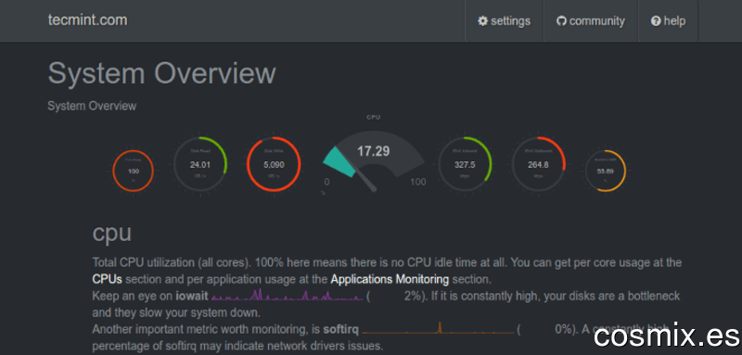742x355 pixels.
Task: Select the Disk Read gauge showing 24.01
Action: (x=199, y=164)
